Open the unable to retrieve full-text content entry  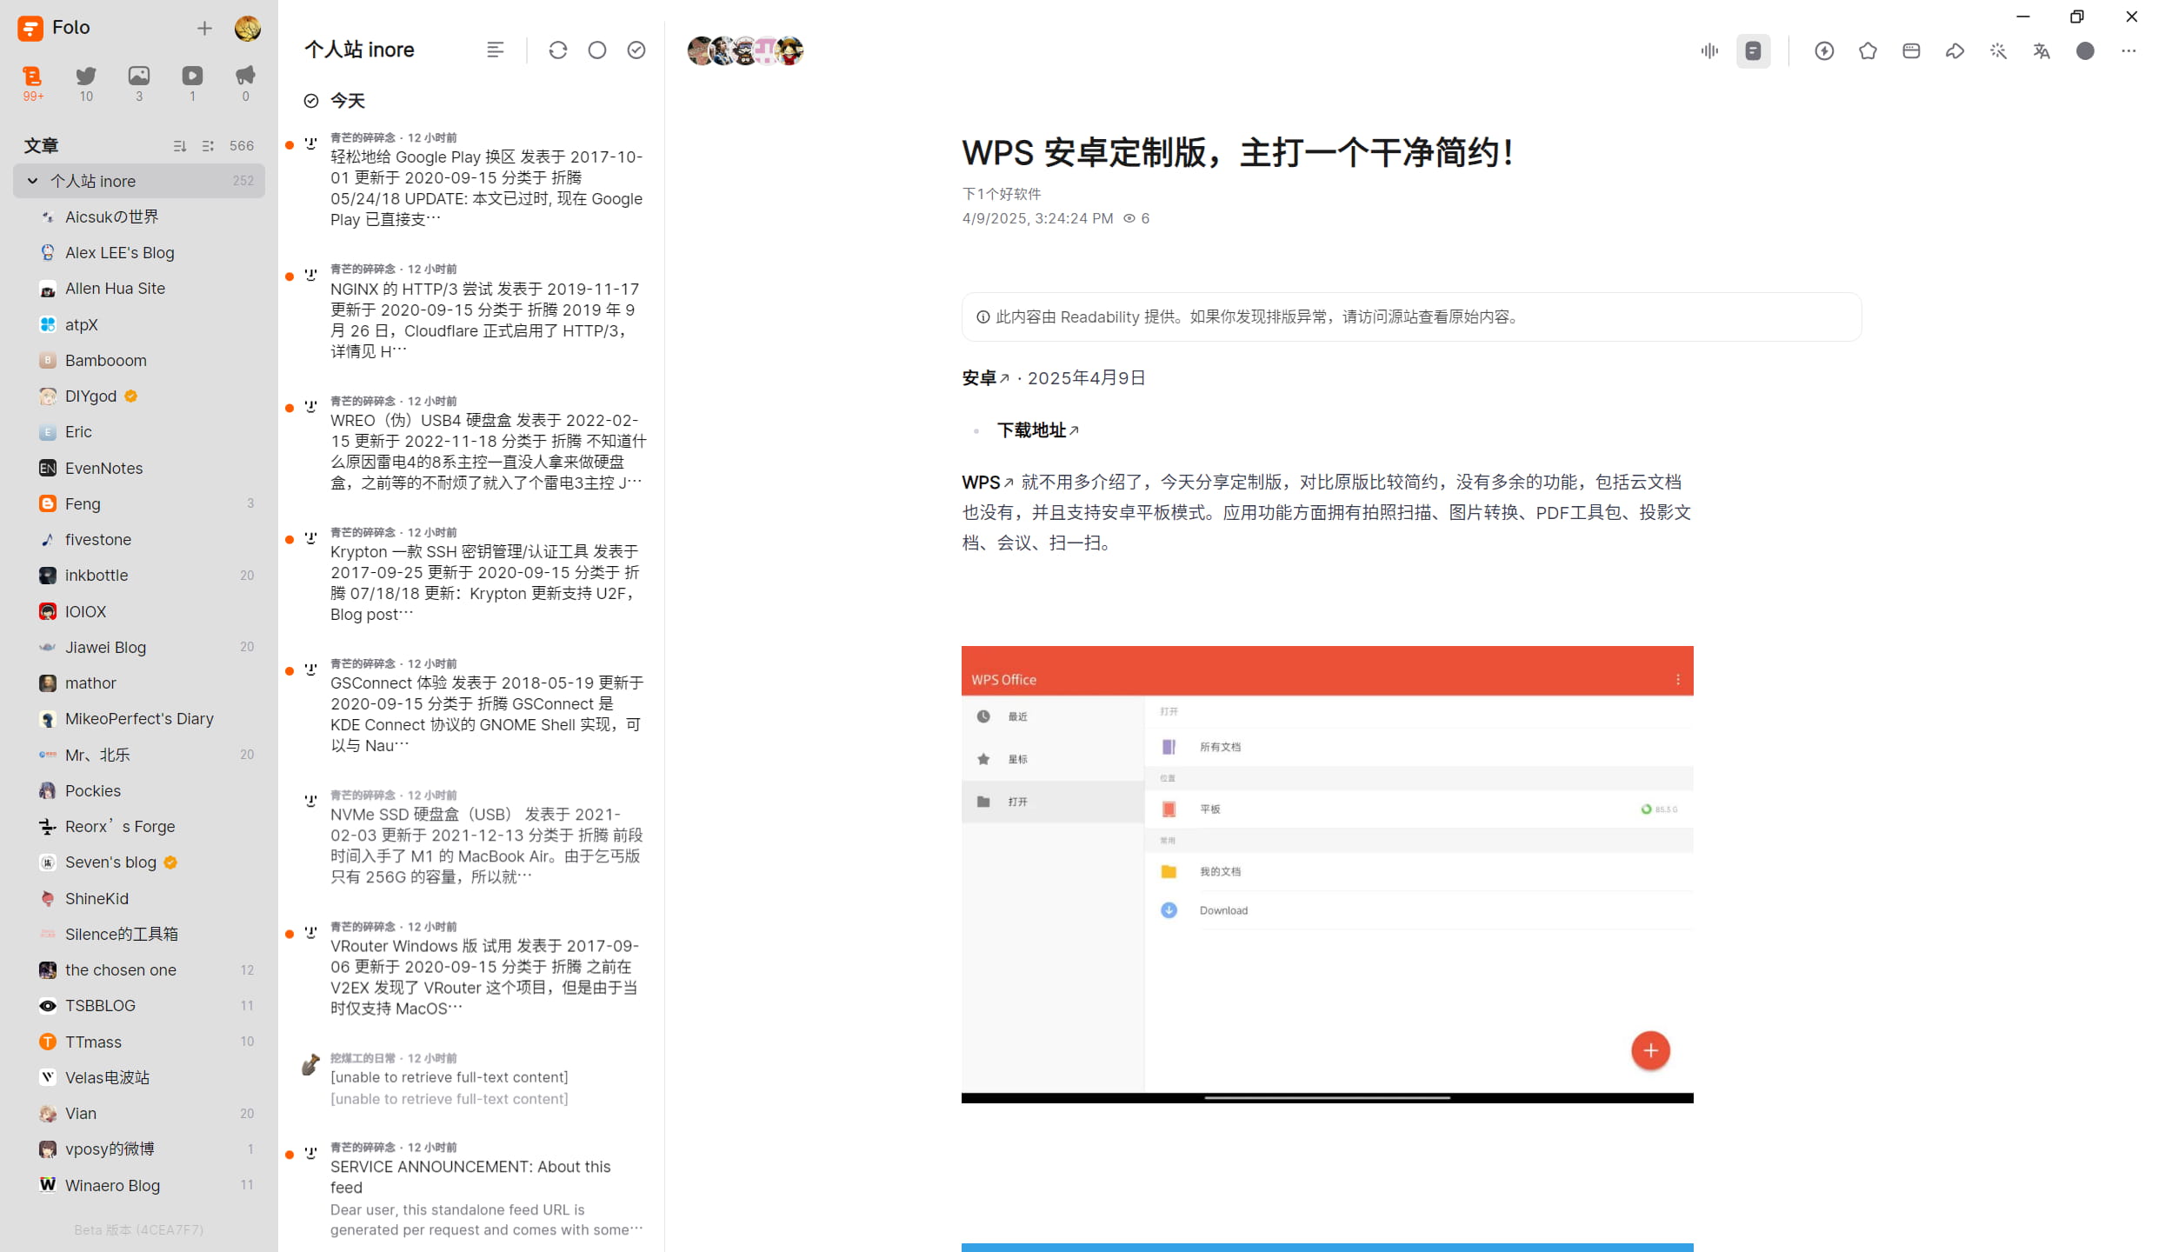[x=471, y=1079]
